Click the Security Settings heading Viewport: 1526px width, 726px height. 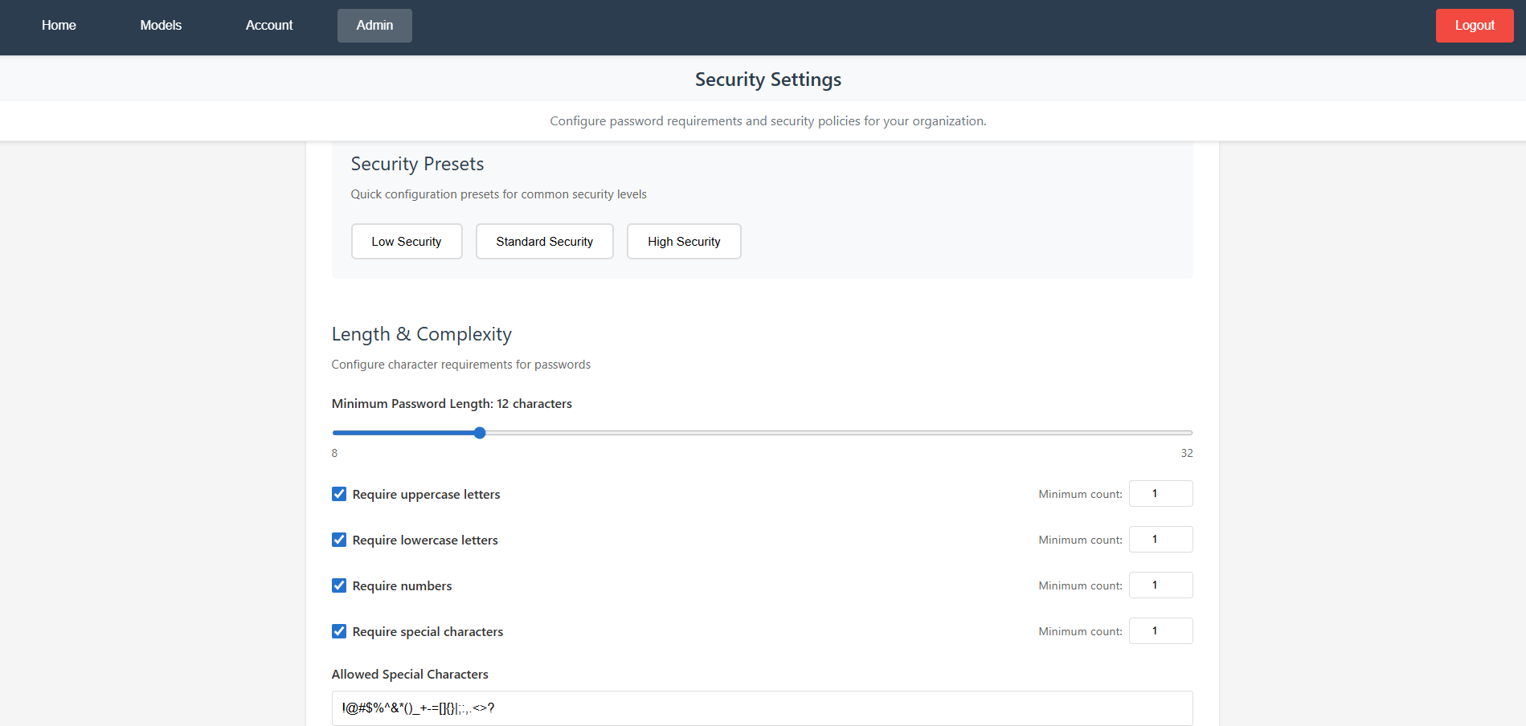(767, 79)
